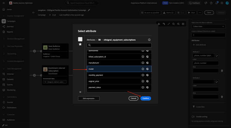Click the attribute search field
The width and height of the screenshot is (231, 128).
tap(119, 45)
